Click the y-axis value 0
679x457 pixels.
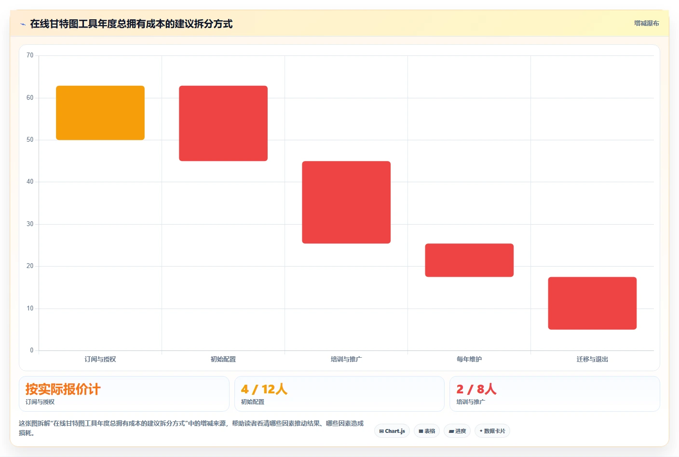[x=32, y=350]
